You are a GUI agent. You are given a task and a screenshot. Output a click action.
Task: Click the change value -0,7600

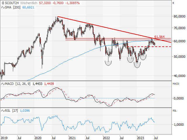pos(58,3)
